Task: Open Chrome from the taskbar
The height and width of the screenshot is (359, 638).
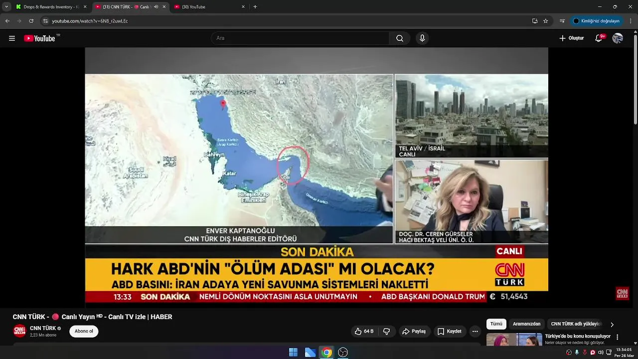Action: (326, 353)
